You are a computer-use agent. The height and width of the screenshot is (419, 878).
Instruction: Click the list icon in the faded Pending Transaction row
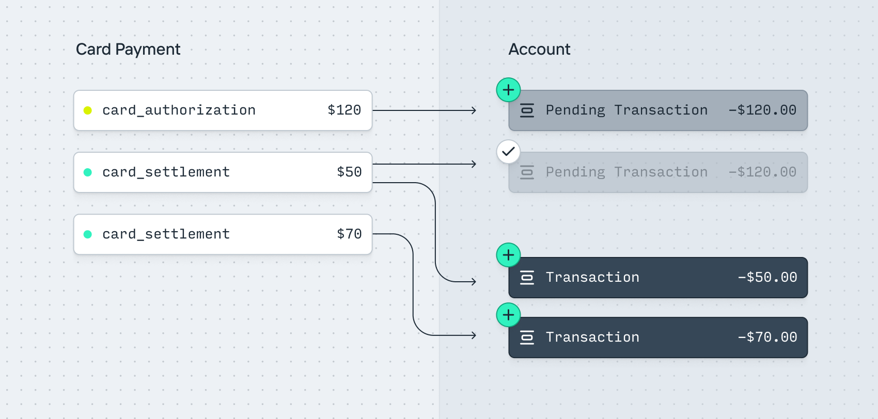point(527,172)
